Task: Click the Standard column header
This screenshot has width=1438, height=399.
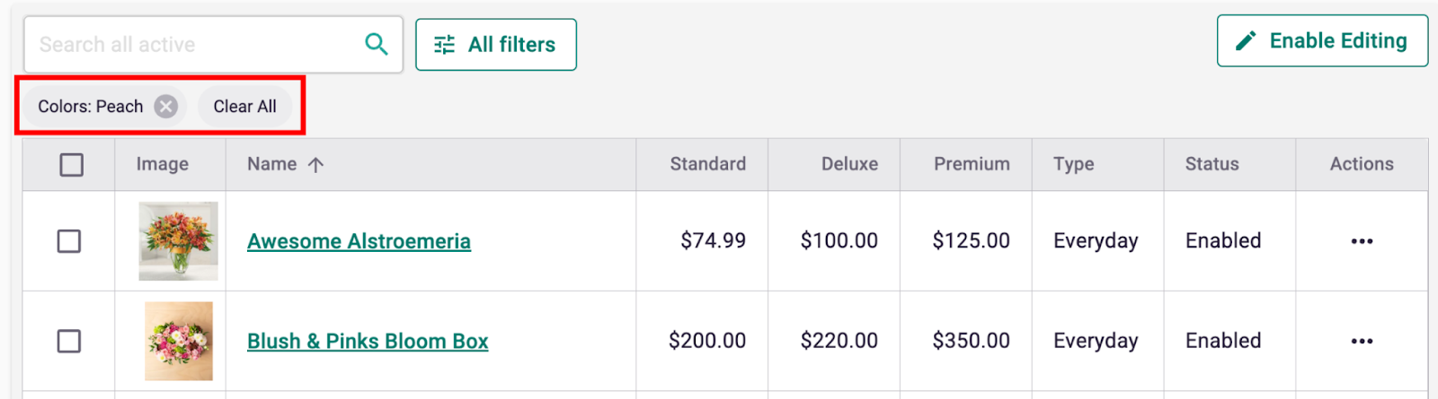Action: [707, 164]
